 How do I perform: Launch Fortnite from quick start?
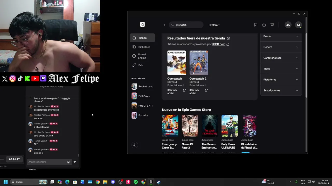pyautogui.click(x=142, y=115)
